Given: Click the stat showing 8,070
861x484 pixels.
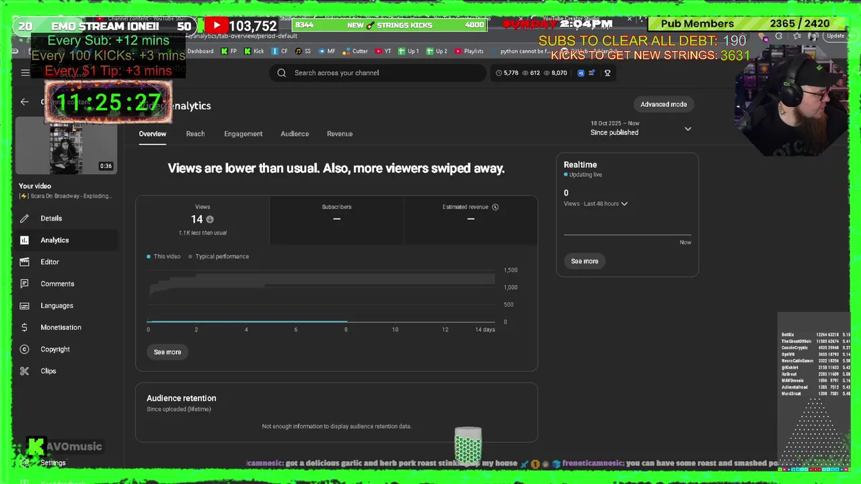Looking at the screenshot, I should point(555,73).
